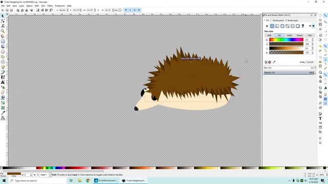Toggle the nonzero fill rule heart
This screenshot has height=184, width=328.
[x=313, y=26]
